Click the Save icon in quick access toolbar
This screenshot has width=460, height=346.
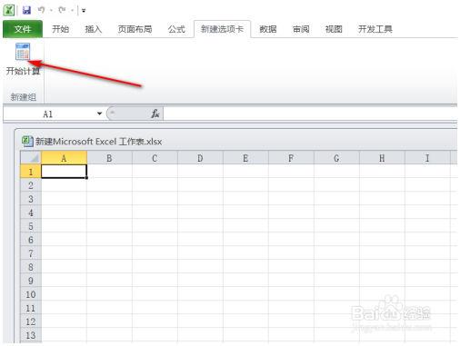coord(27,10)
